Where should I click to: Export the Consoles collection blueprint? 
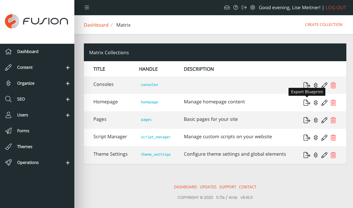307,85
